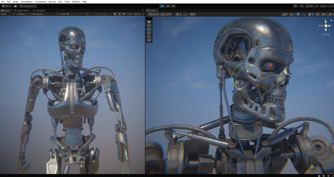Toggle the Gizmos button in Game view

tap(137, 14)
